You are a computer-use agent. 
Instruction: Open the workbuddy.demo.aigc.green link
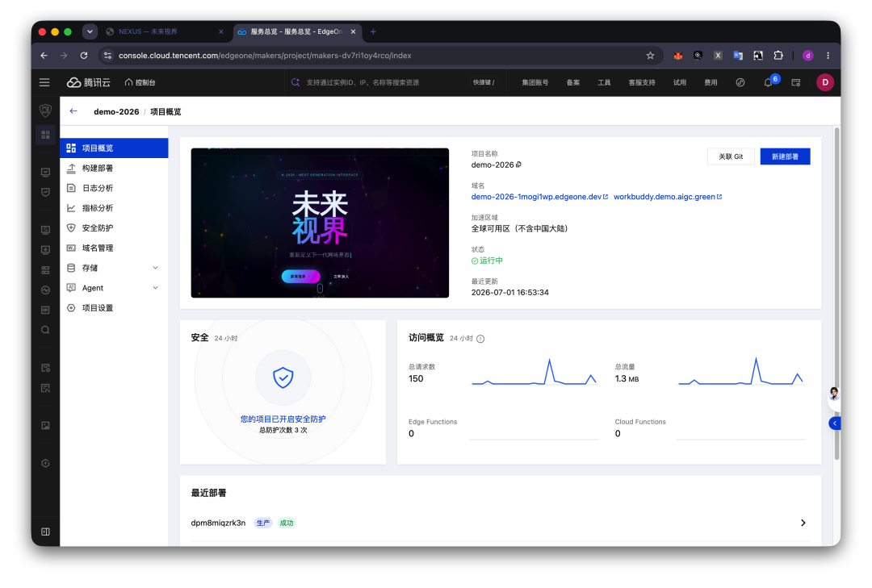[668, 197]
